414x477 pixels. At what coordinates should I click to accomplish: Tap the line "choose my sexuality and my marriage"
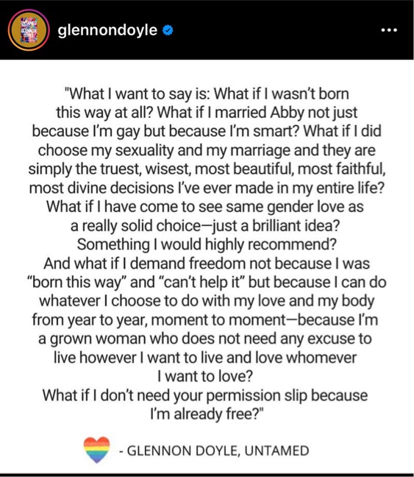[x=207, y=151]
